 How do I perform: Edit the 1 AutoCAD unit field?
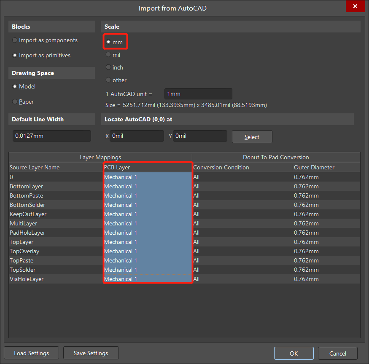pos(198,94)
